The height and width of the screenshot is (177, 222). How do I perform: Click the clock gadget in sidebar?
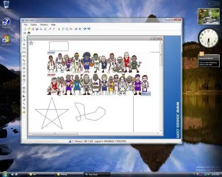tap(208, 38)
